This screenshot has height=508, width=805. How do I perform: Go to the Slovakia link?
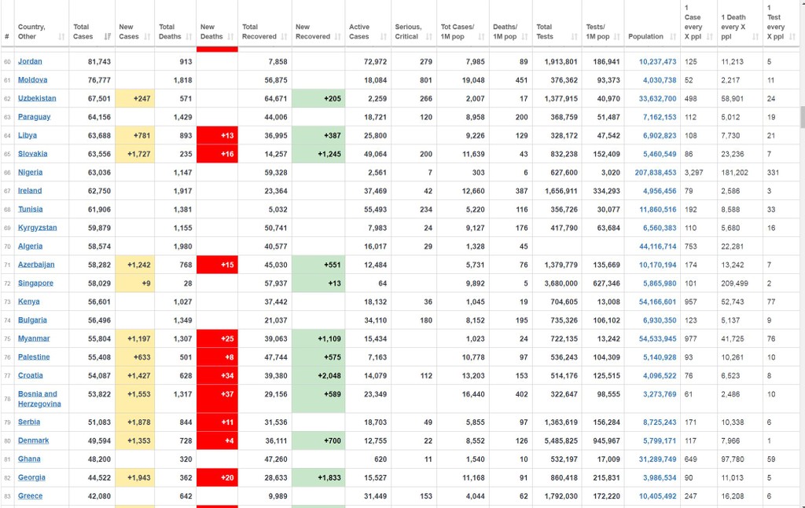pyautogui.click(x=32, y=154)
